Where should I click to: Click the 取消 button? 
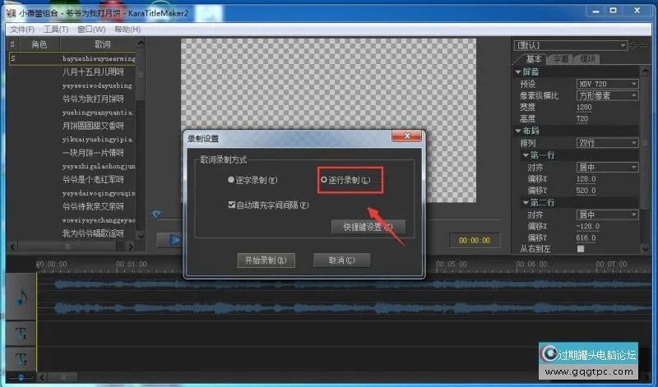[x=341, y=260]
